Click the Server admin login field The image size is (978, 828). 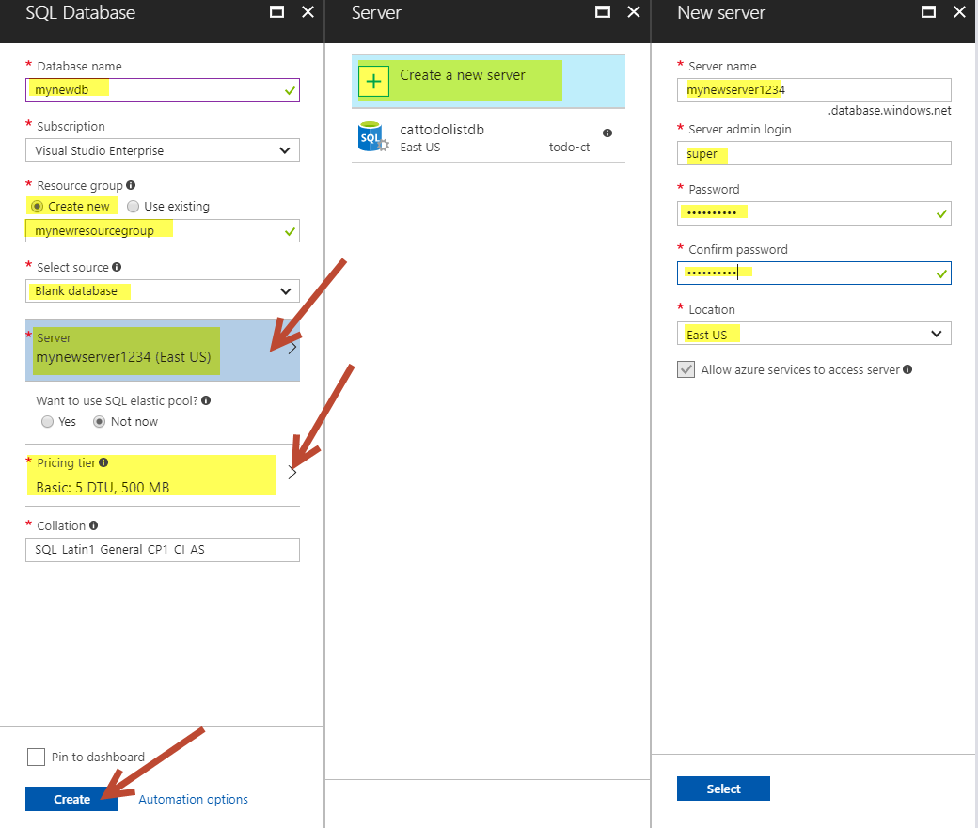[814, 153]
